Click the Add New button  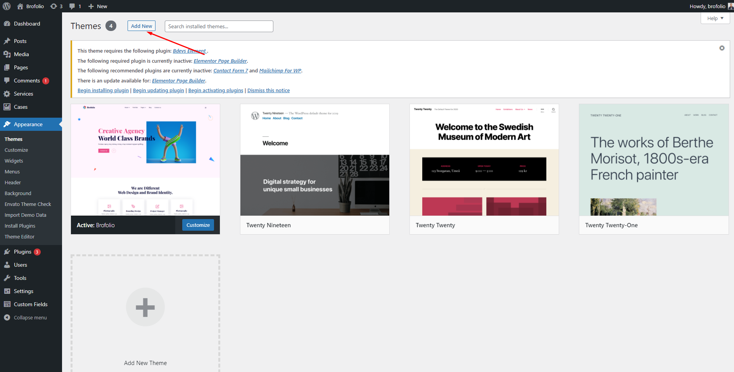142,26
